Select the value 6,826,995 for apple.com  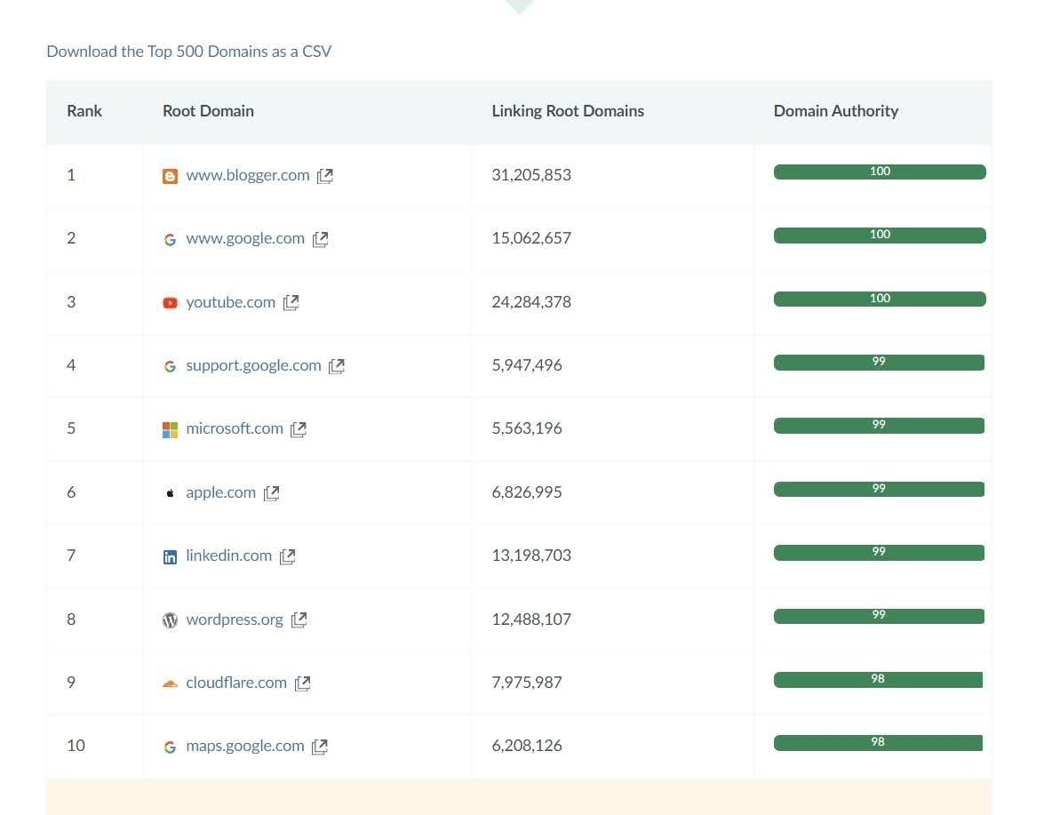point(527,492)
